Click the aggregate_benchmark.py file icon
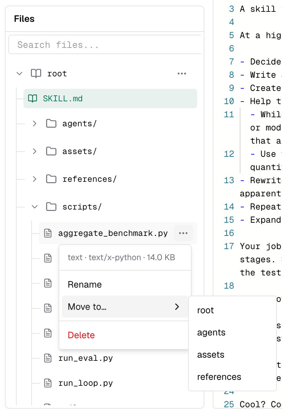The width and height of the screenshot is (282, 417). (48, 233)
